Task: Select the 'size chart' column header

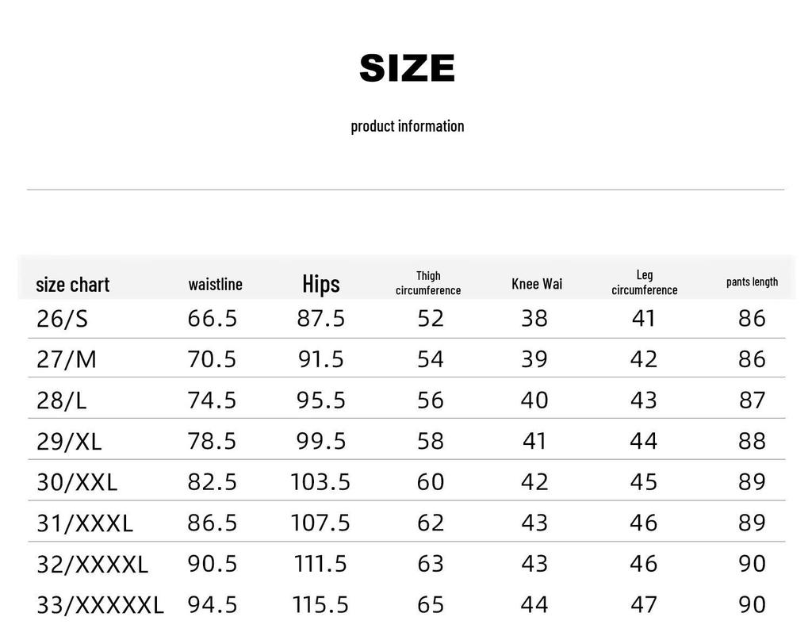Action: tap(72, 285)
